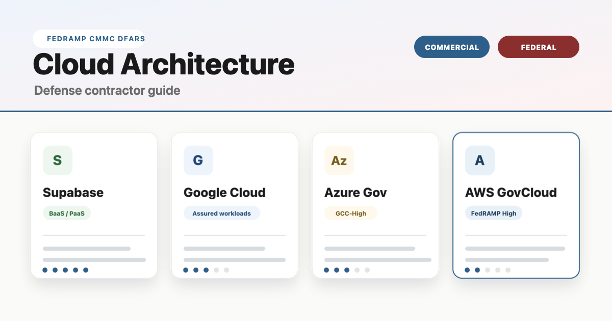This screenshot has width=612, height=321.
Task: Click the FedRAMP High badge
Action: click(x=494, y=213)
